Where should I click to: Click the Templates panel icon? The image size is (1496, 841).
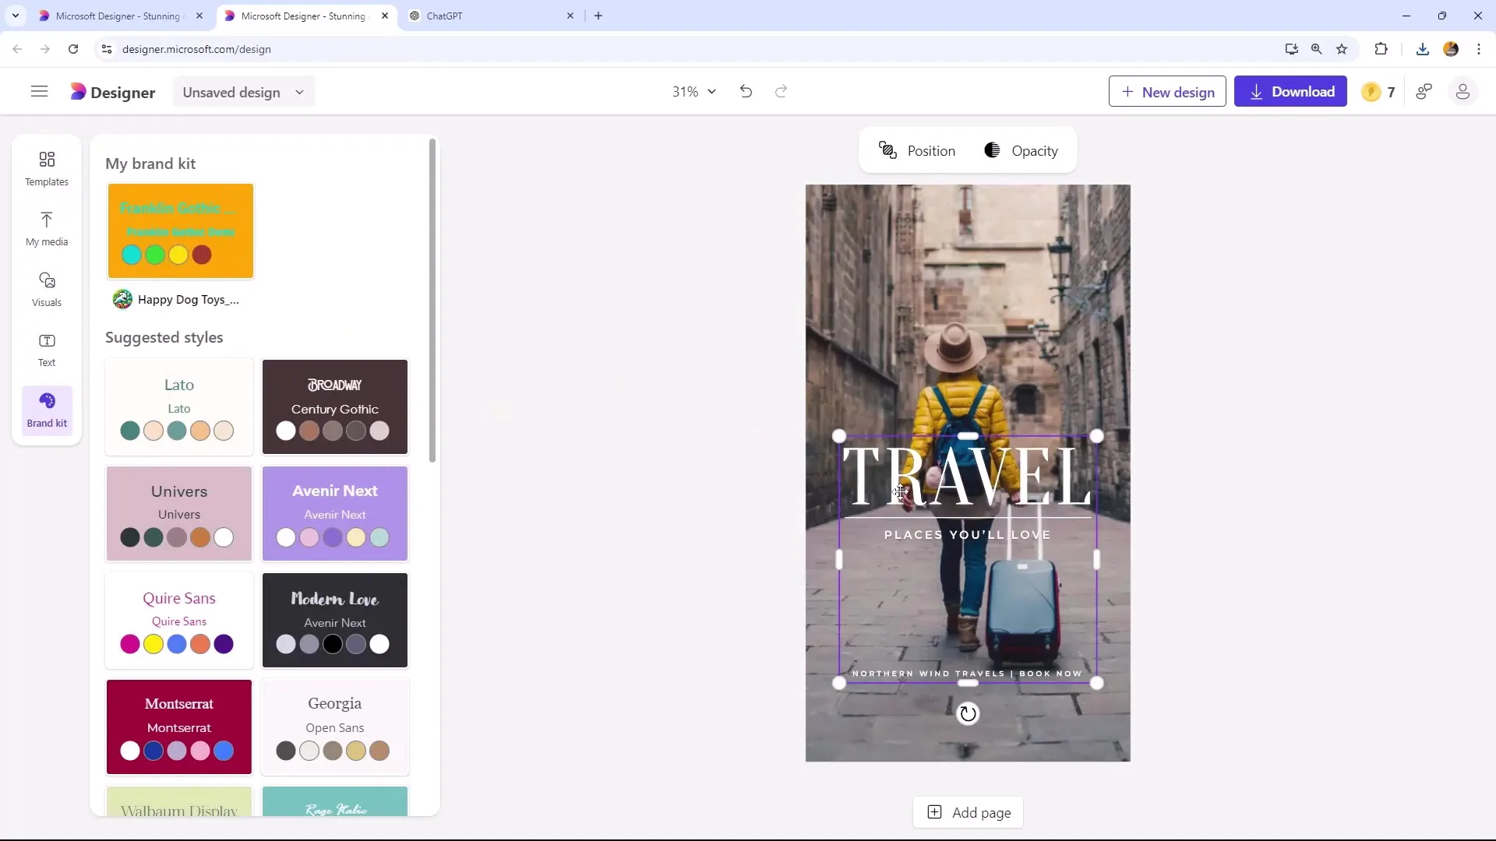tap(46, 168)
